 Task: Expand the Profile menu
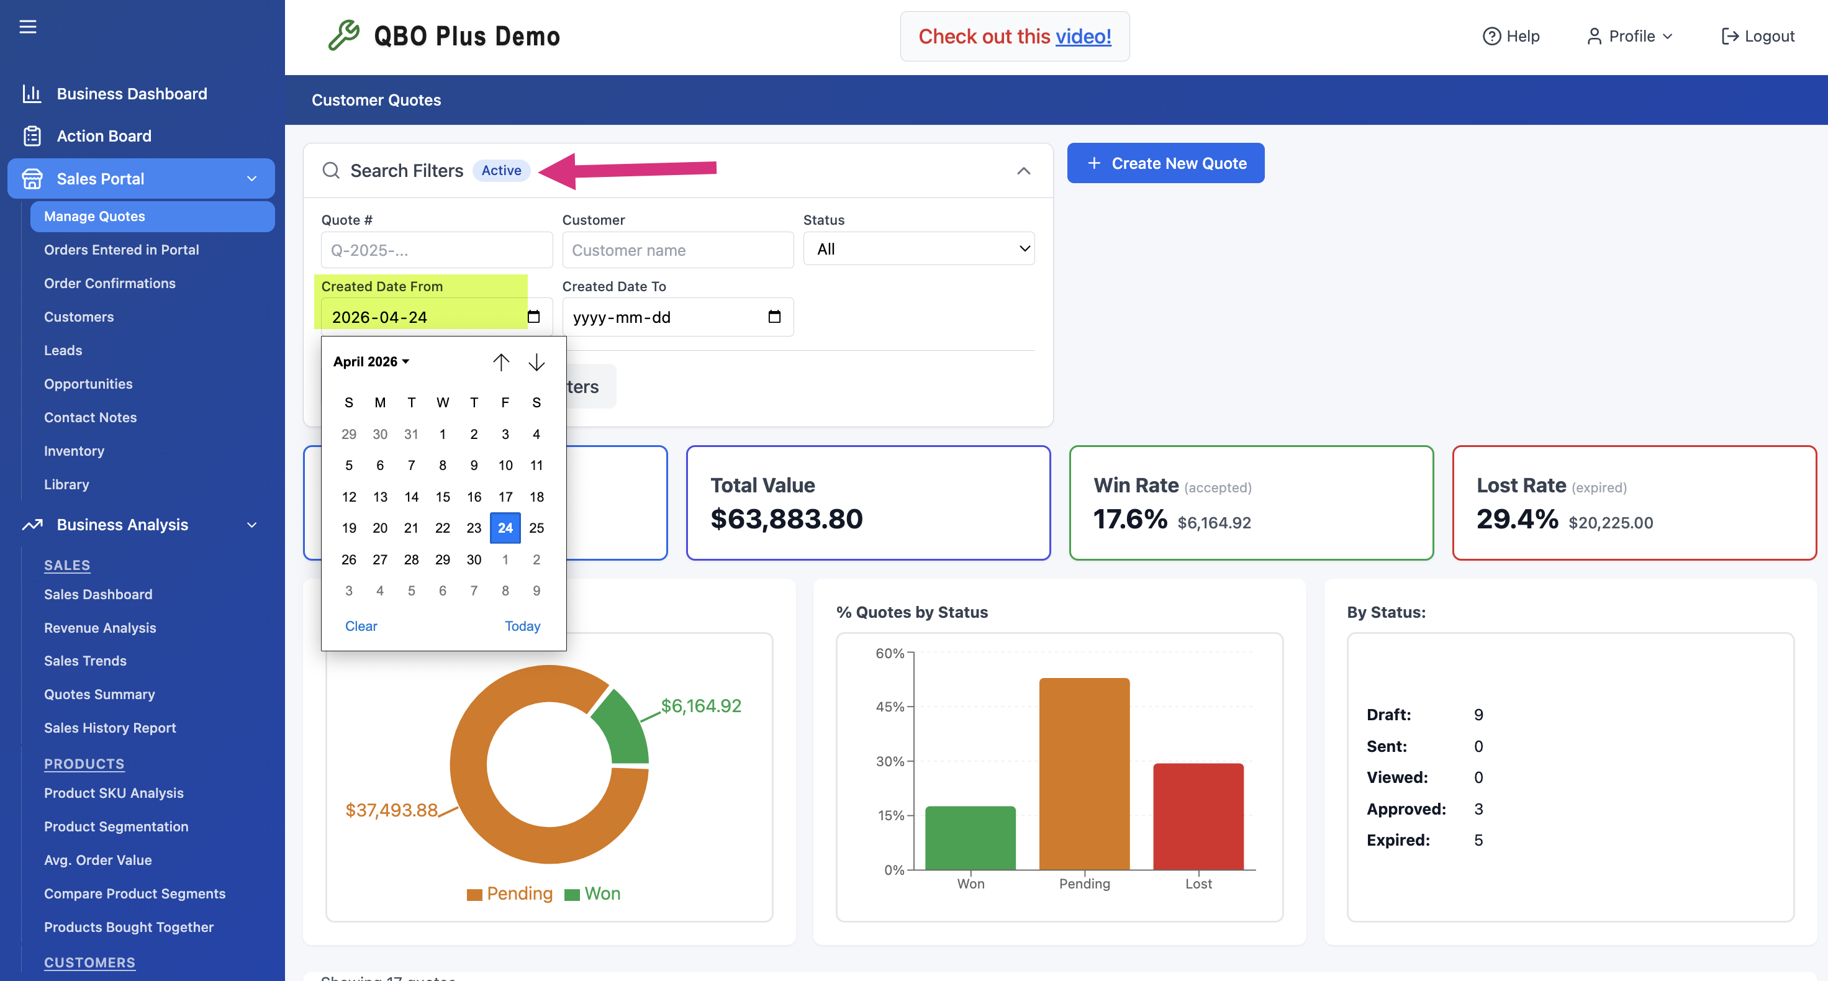pos(1630,36)
